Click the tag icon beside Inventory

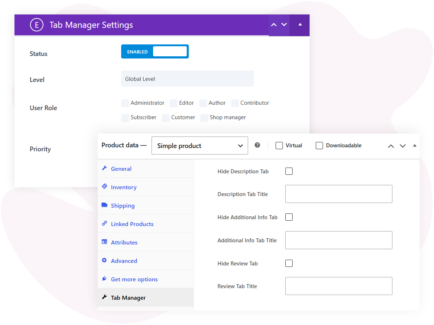(105, 186)
